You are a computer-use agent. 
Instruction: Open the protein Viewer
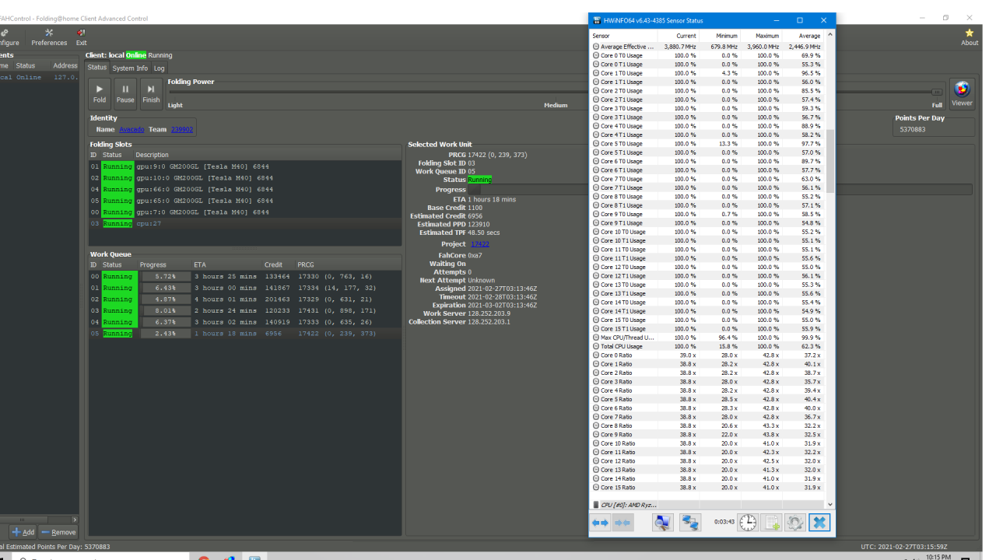[x=962, y=93]
